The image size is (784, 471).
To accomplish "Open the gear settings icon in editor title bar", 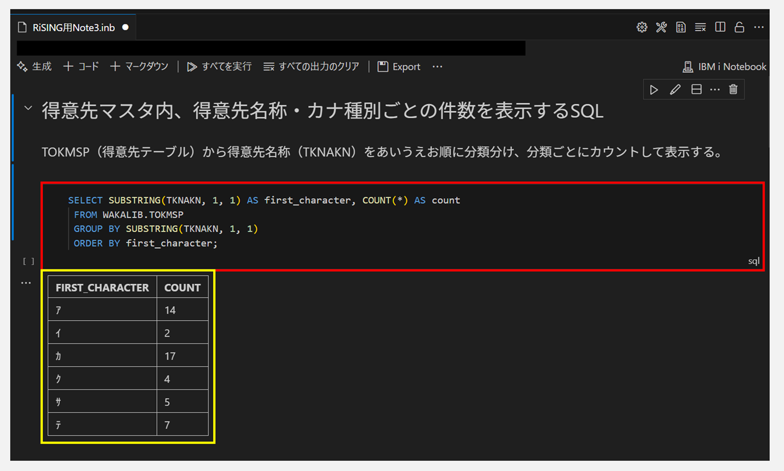I will tap(642, 27).
